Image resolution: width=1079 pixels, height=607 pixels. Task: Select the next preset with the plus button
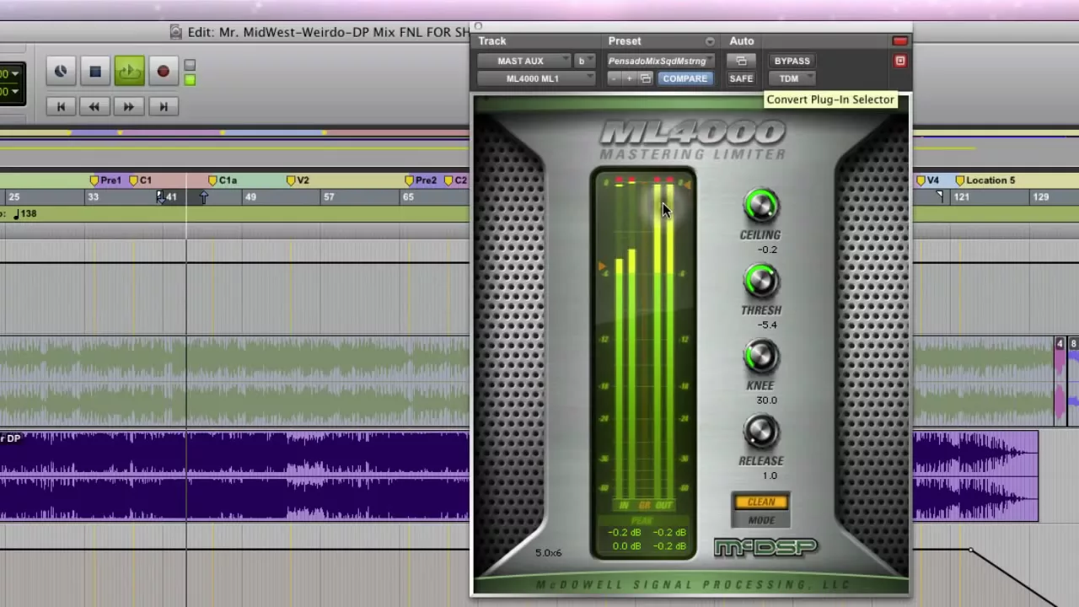pyautogui.click(x=629, y=78)
